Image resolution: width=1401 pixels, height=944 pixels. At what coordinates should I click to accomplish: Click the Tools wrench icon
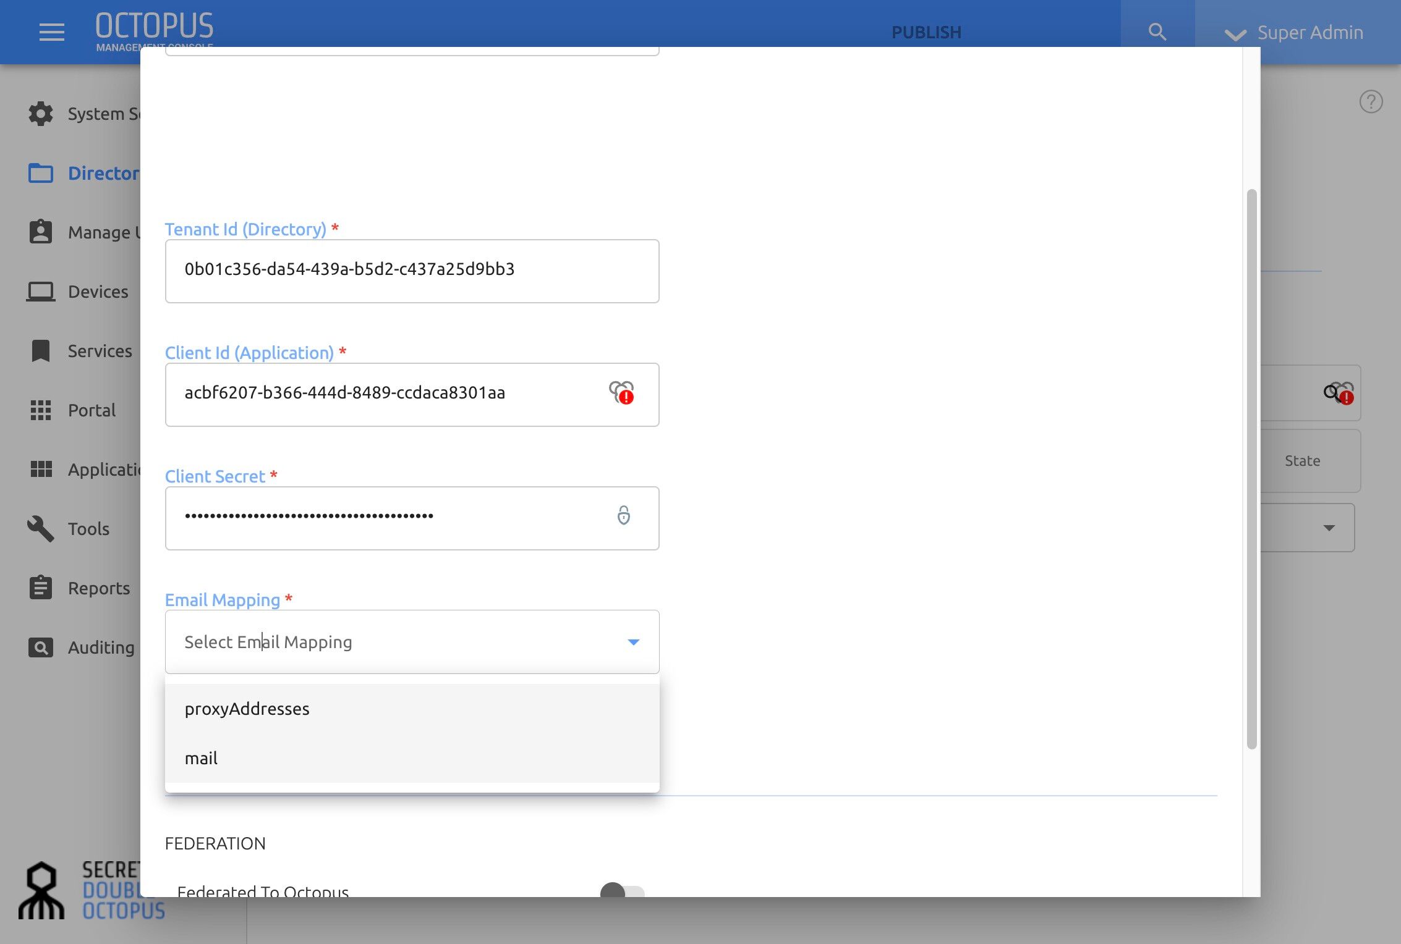(x=41, y=529)
